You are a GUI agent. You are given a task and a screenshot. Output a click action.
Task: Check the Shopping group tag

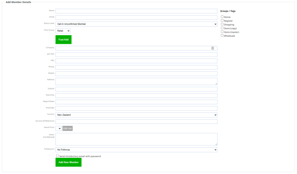click(222, 24)
